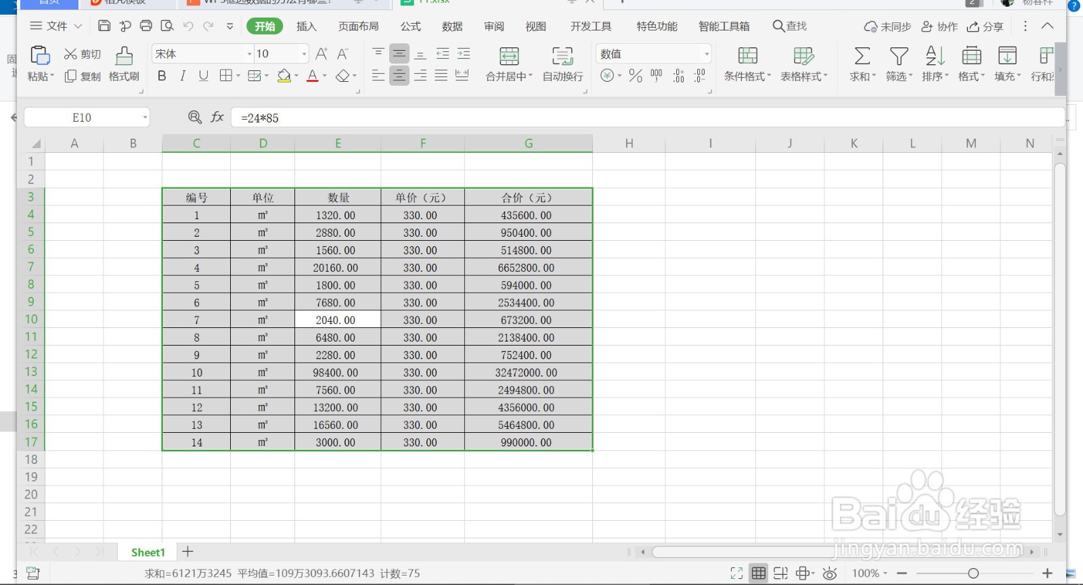Screen dimensions: 1083x585
Task: Click the Save icon in quick access toolbar
Action: point(104,26)
